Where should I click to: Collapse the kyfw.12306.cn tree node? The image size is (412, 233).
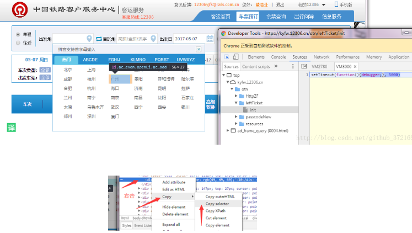pyautogui.click(x=228, y=82)
